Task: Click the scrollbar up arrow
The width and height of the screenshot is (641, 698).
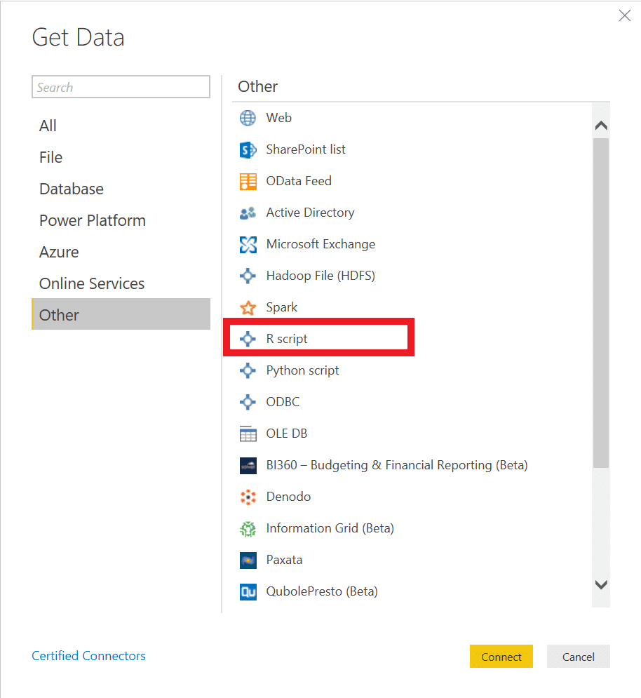Action: (x=601, y=126)
